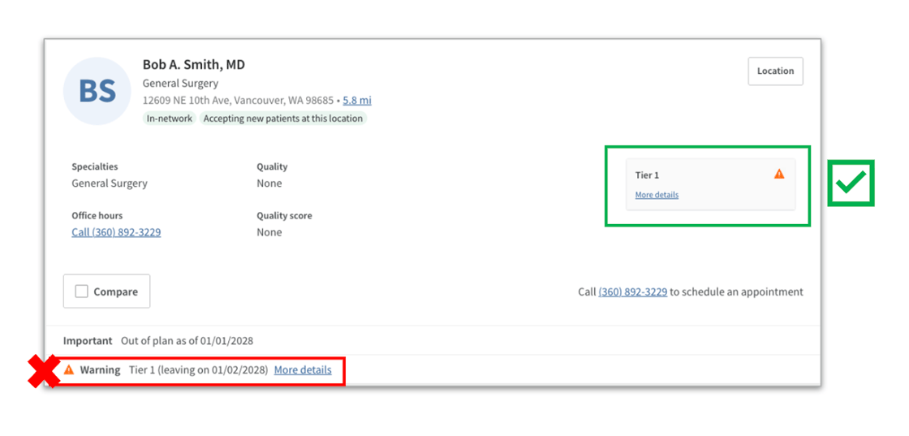Image resolution: width=909 pixels, height=436 pixels.
Task: Click the Tier 1 label in the card
Action: coord(647,175)
